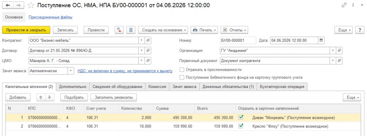Open Сведения об оборудовании tab
The image size is (367, 136).
pos(117,87)
